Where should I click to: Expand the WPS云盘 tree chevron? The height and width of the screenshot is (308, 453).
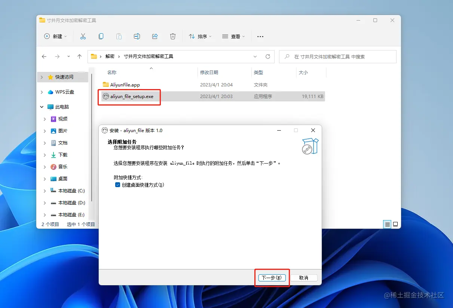[x=42, y=92]
